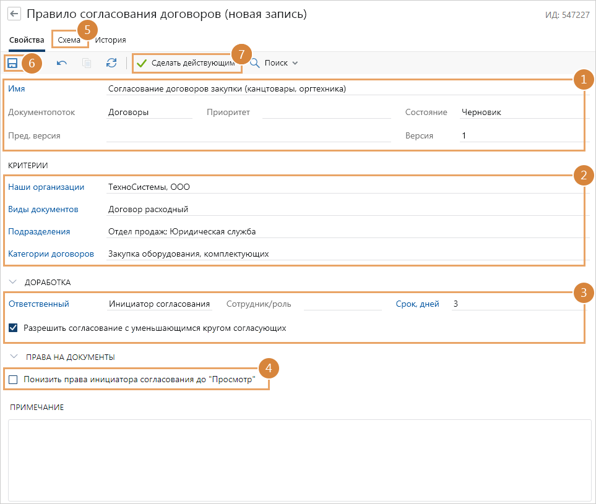
Task: Enable lowering initiator rights to "Просмотр"
Action: click(x=14, y=380)
